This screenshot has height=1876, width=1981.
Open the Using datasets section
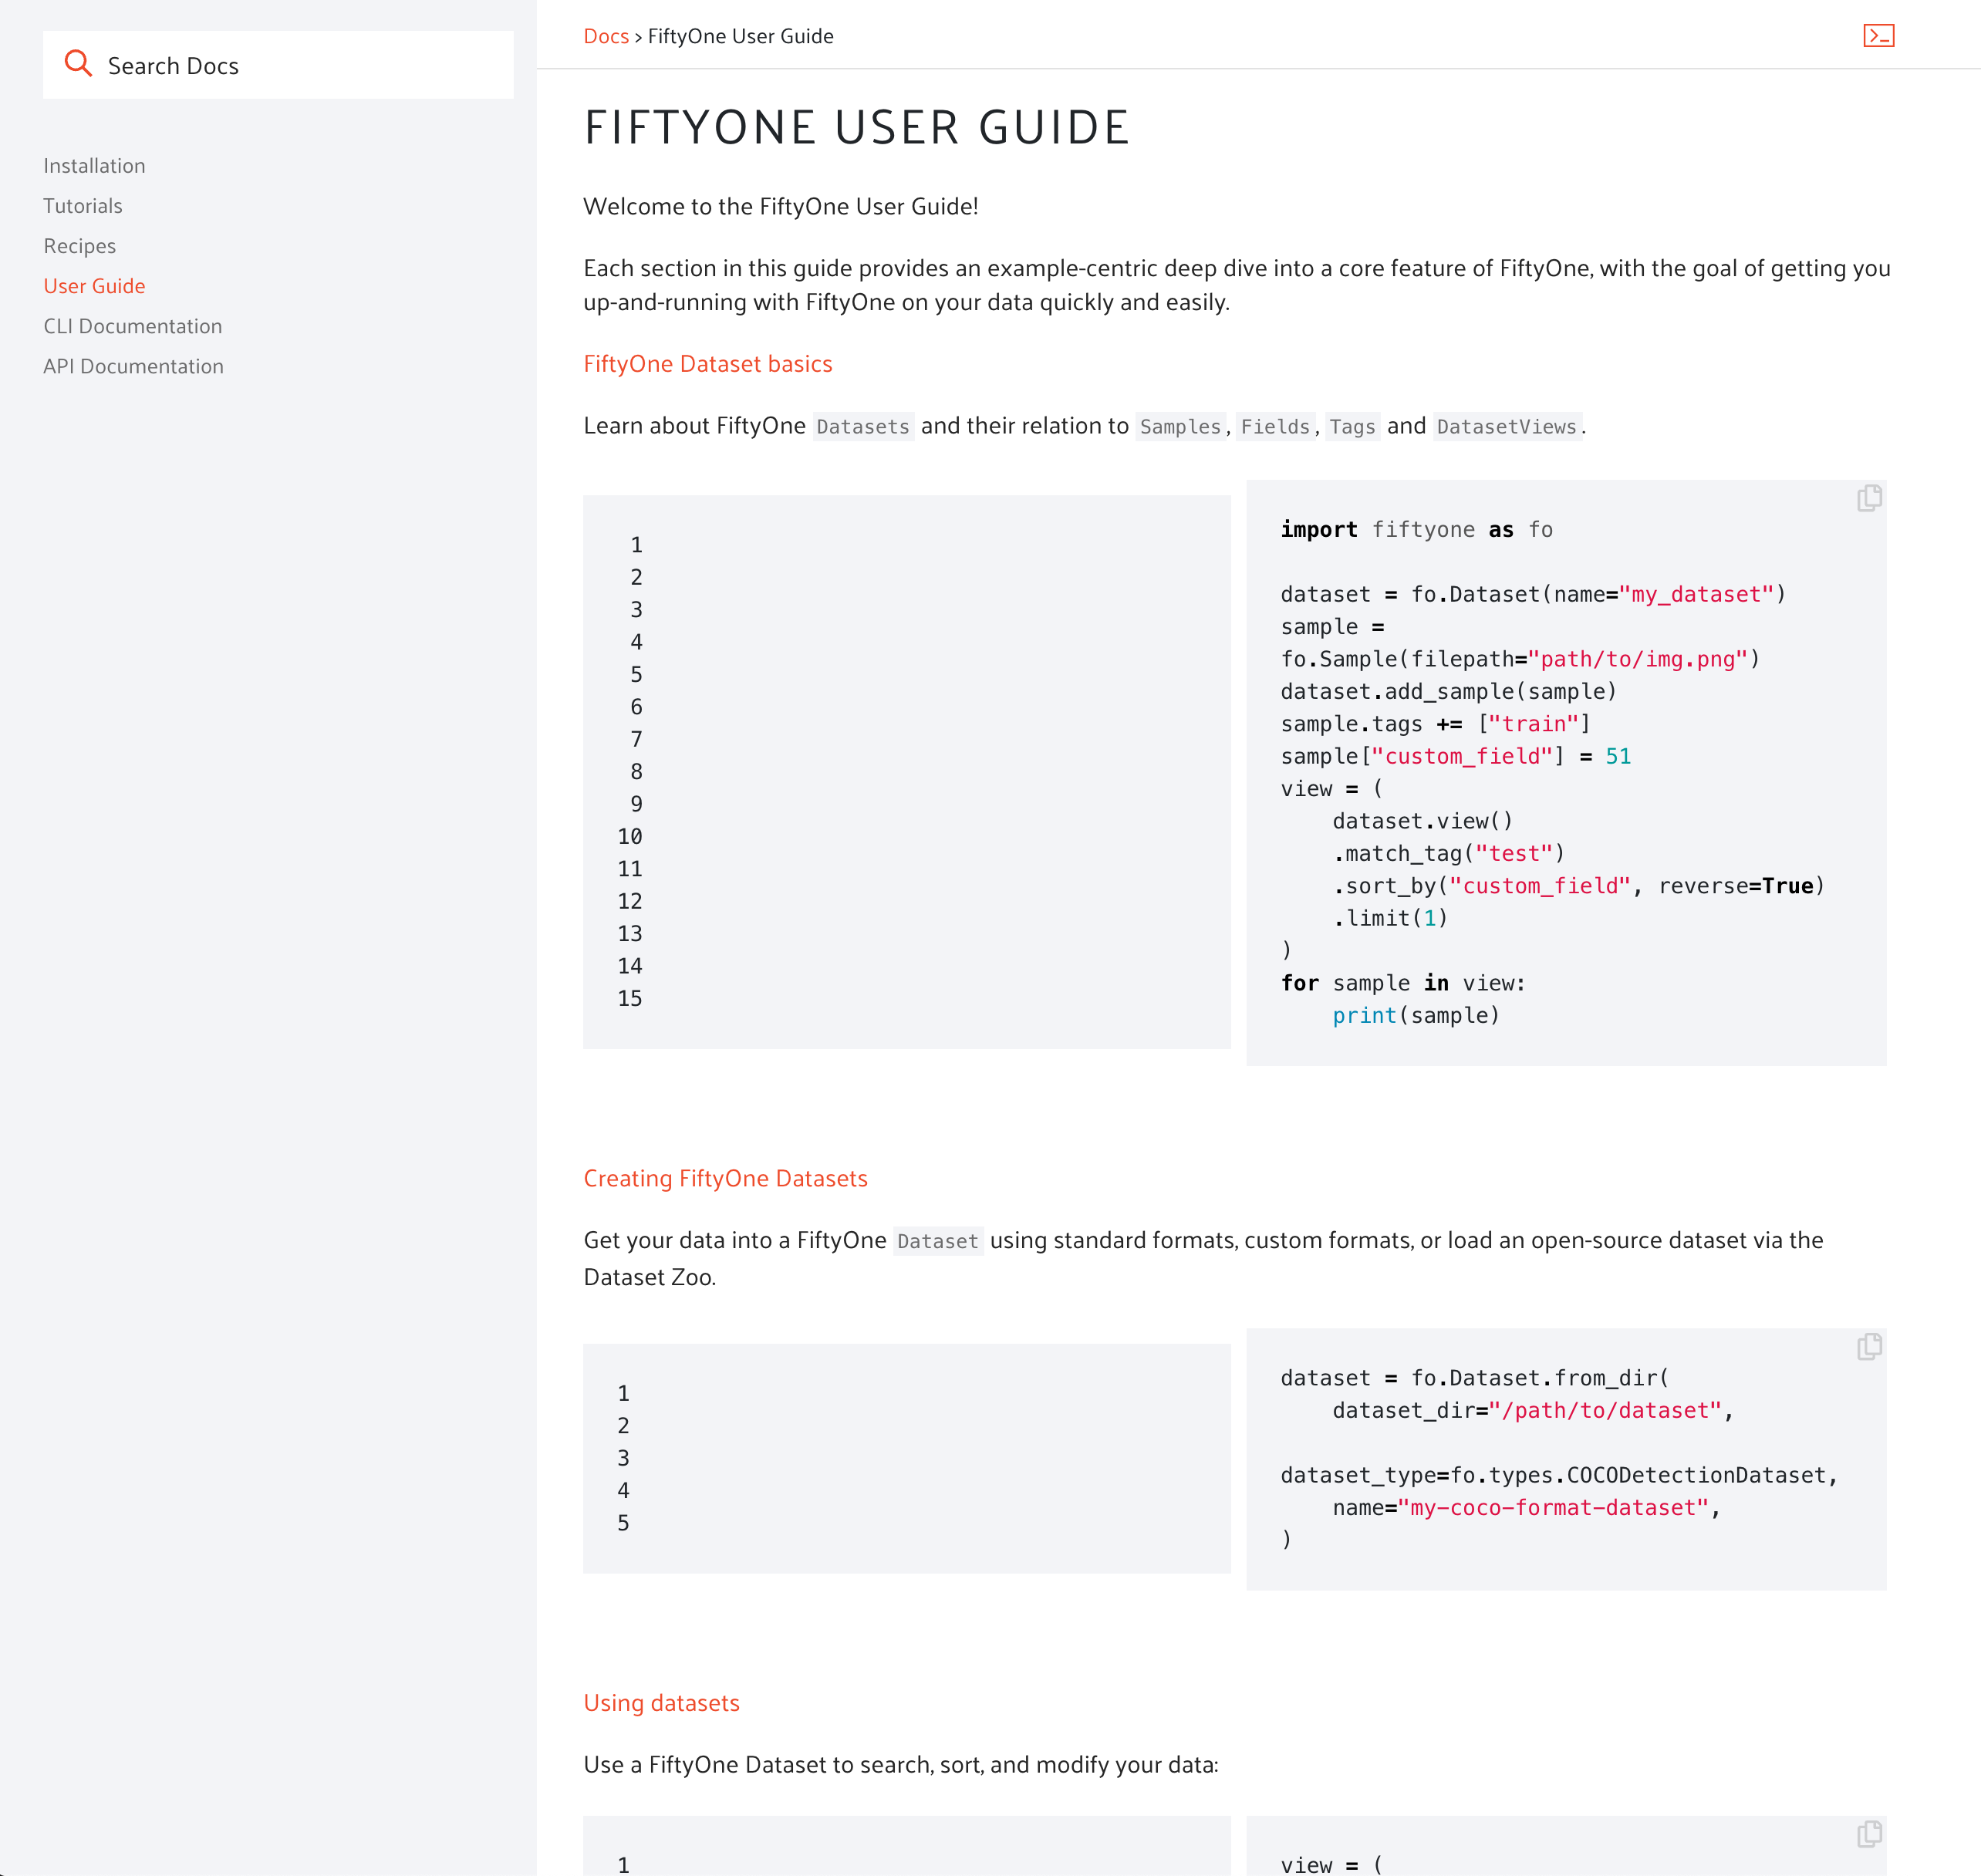point(661,1703)
